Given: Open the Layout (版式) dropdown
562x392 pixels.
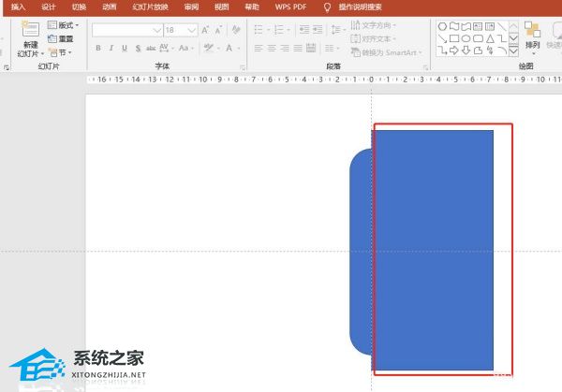Looking at the screenshot, I should click(63, 25).
